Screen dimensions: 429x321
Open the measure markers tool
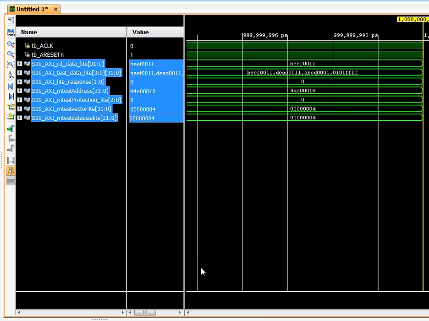click(11, 160)
